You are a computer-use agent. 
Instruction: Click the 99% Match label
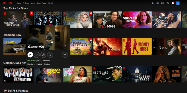click(31, 61)
